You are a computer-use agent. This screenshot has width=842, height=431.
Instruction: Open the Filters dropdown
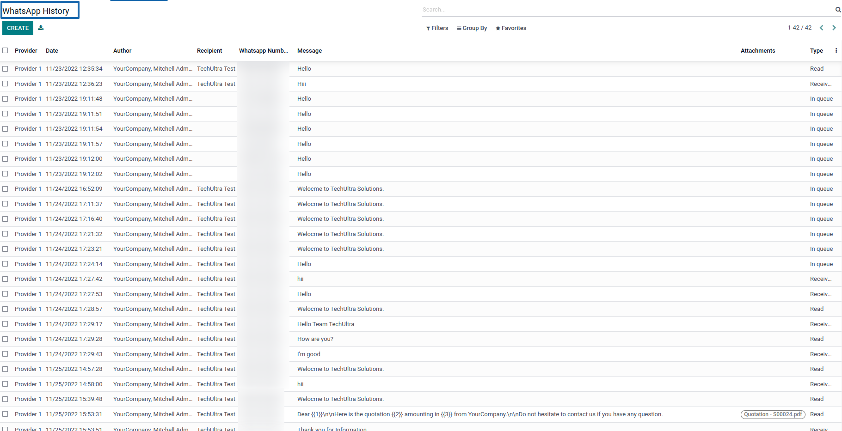(x=437, y=28)
